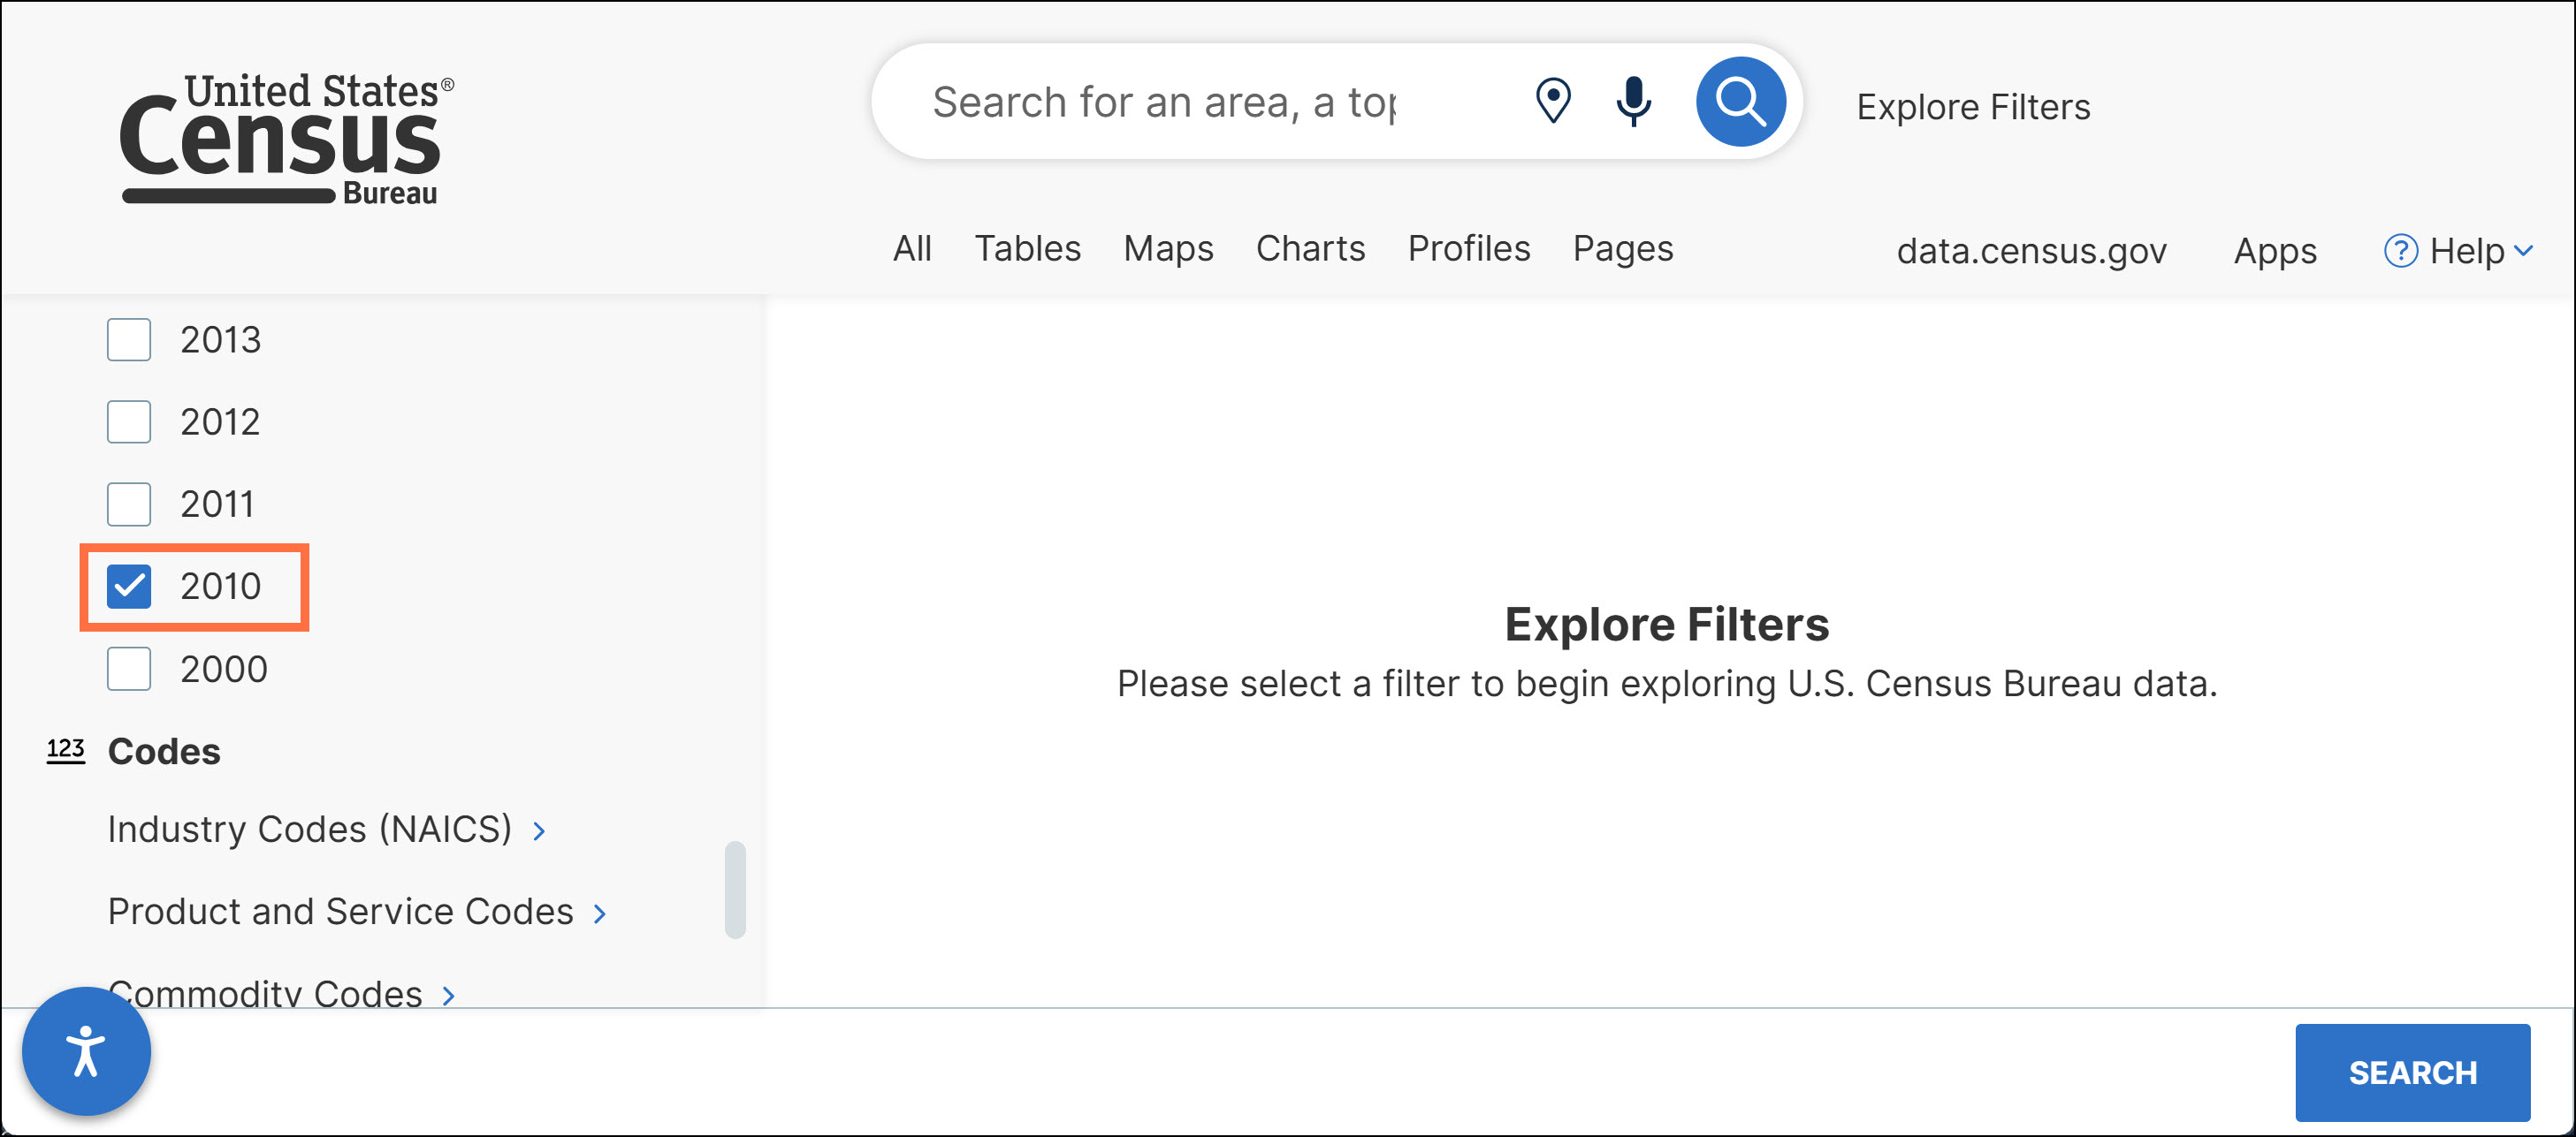Click the filter panel vertical scrollbar
This screenshot has height=1137, width=2576.
(735, 890)
